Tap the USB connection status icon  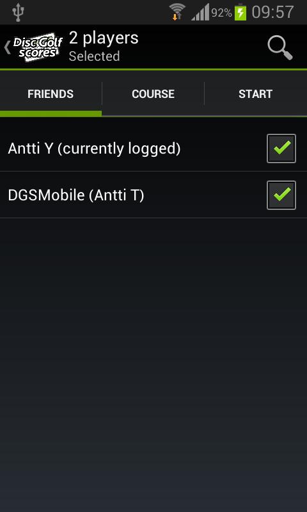coord(18,12)
